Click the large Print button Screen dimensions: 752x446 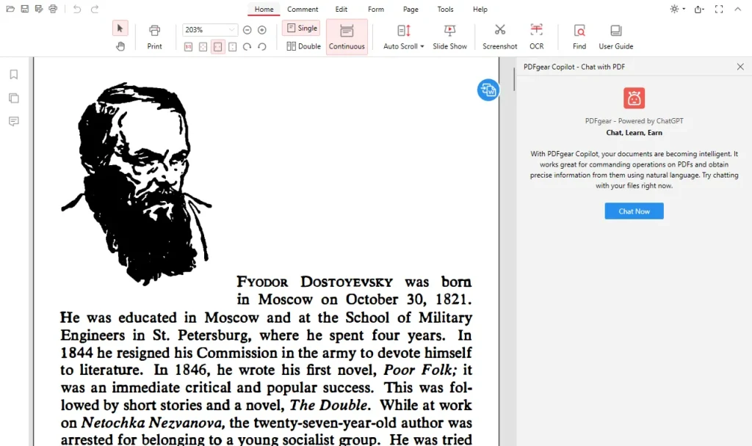[x=154, y=37]
